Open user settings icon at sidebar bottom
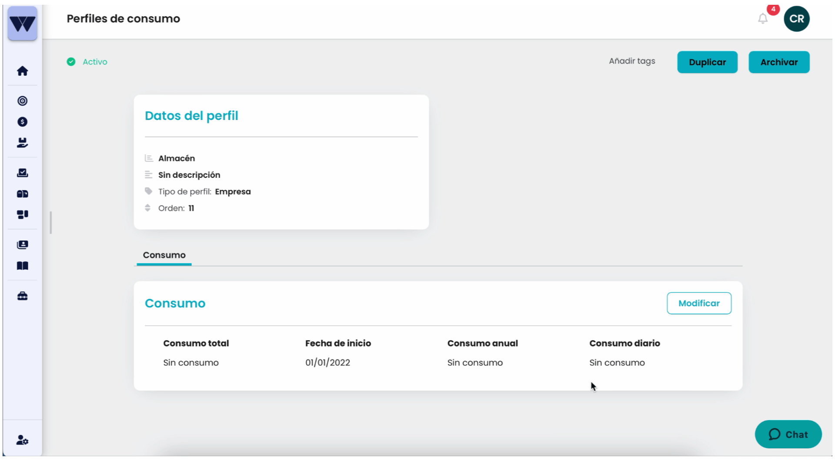 tap(23, 440)
